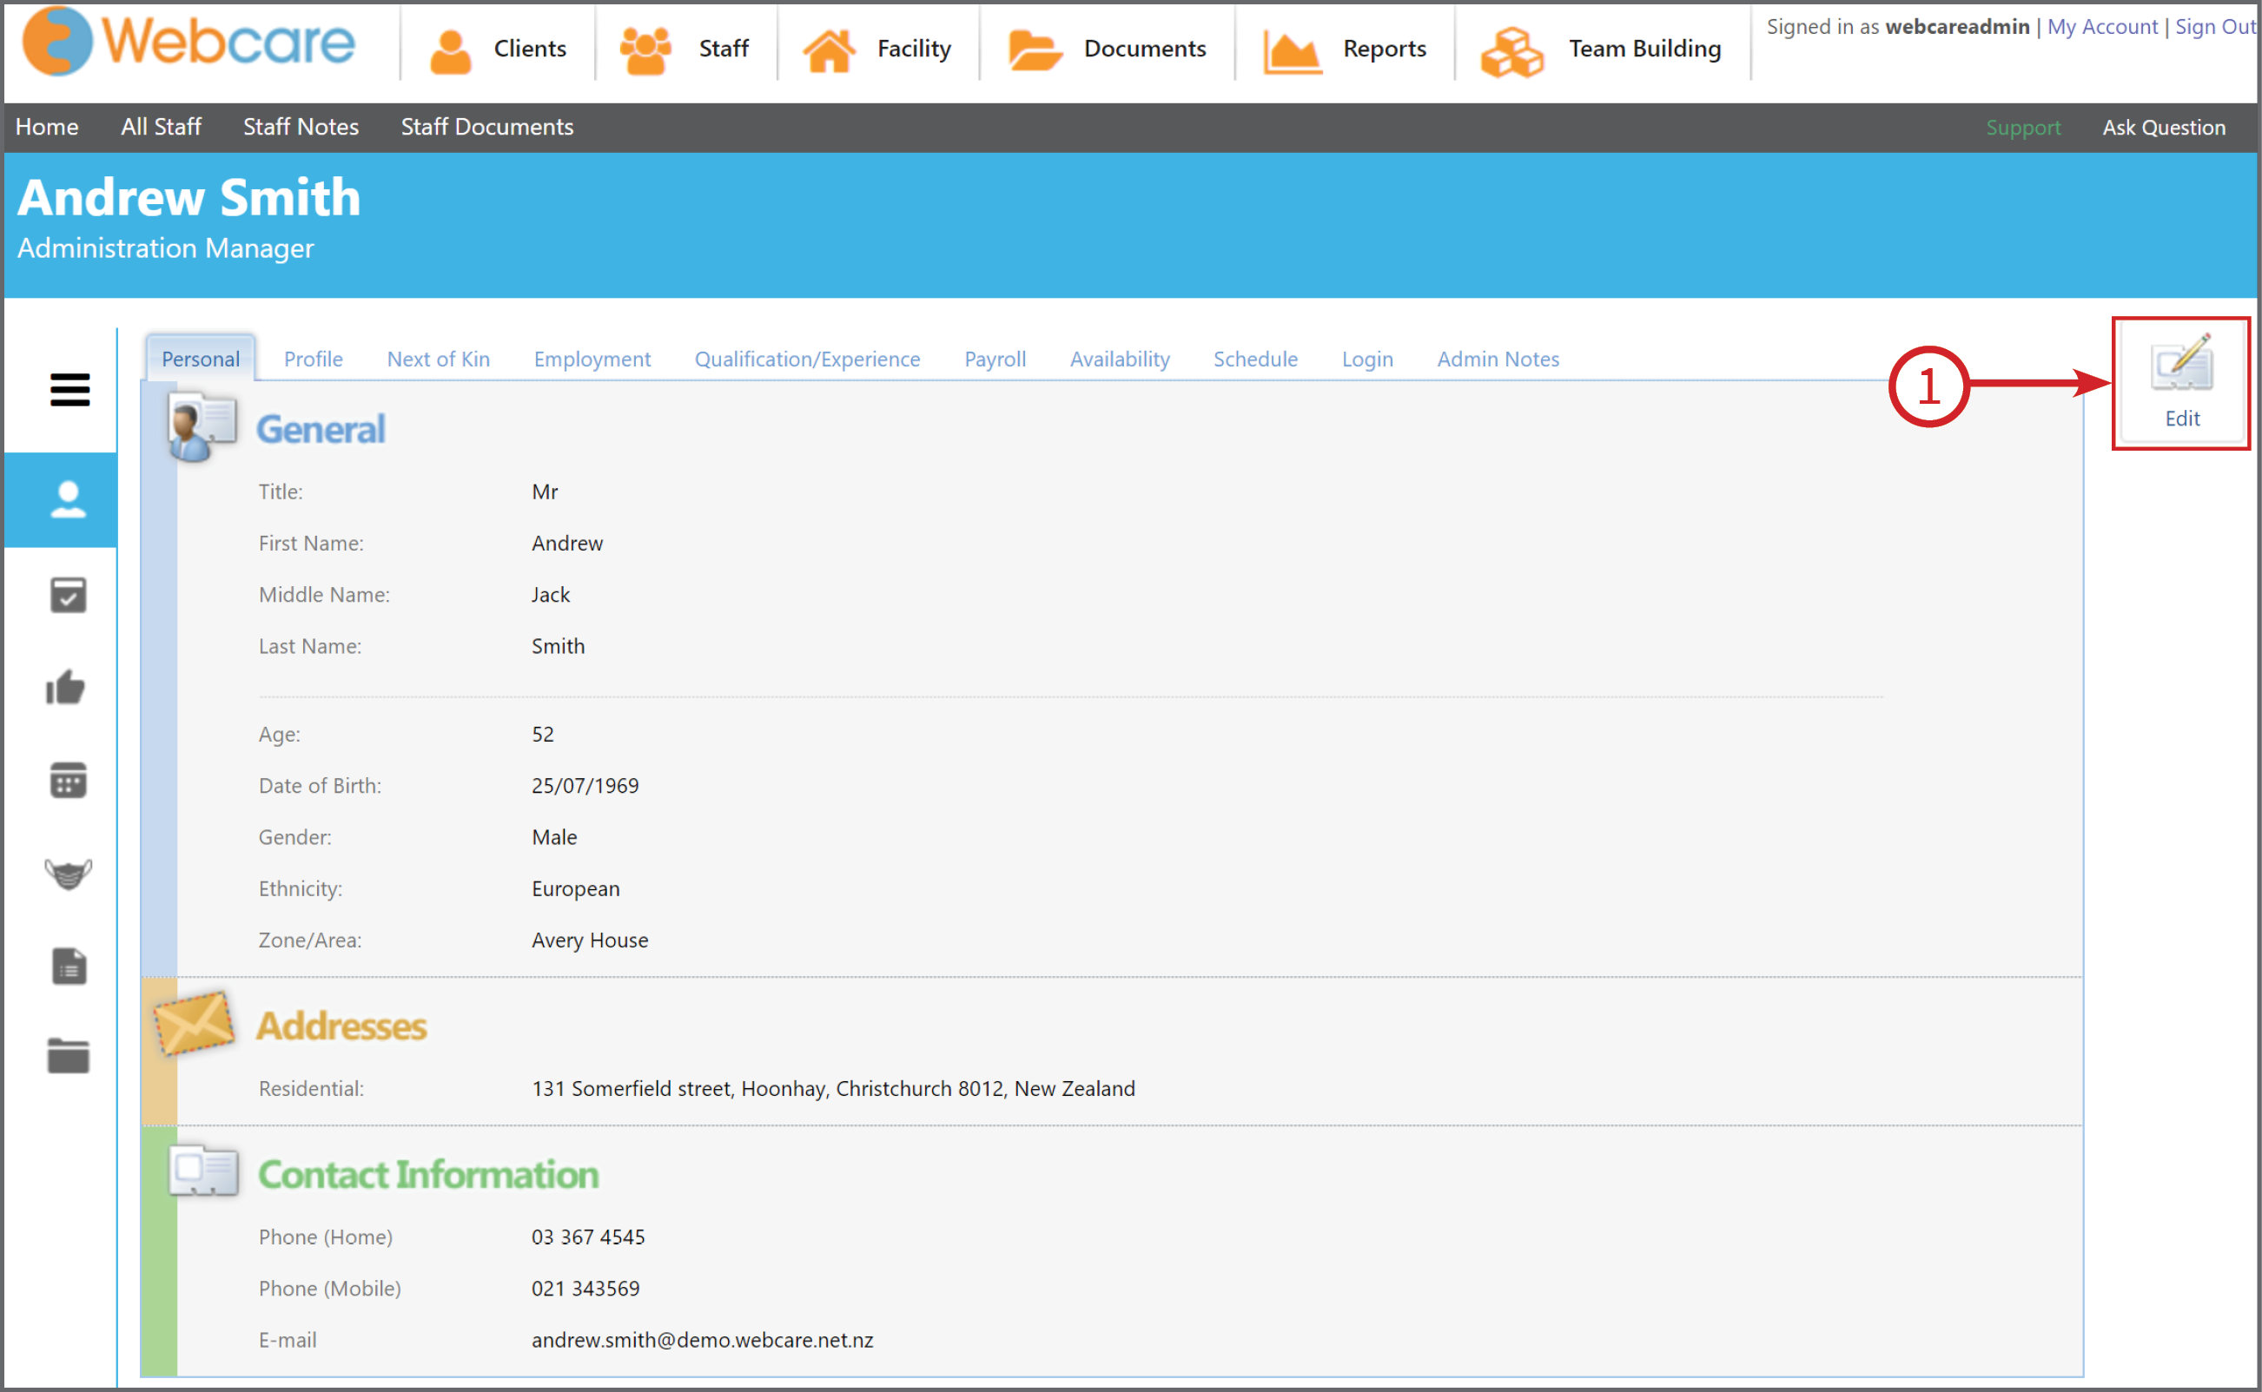Open the Availability tab
The height and width of the screenshot is (1392, 2262).
pyautogui.click(x=1120, y=359)
